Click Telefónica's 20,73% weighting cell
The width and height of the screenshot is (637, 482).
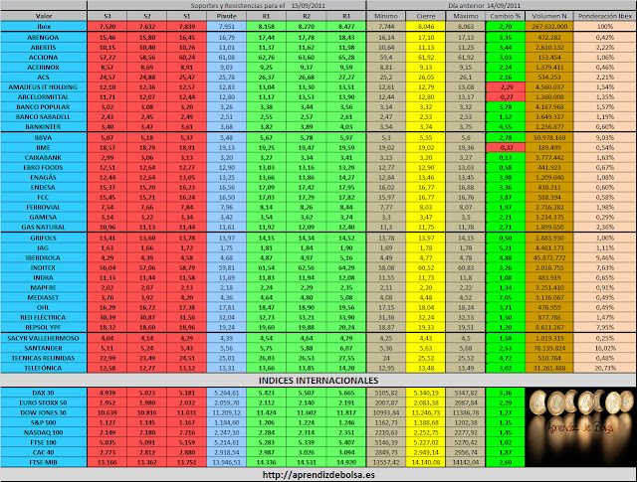click(605, 368)
